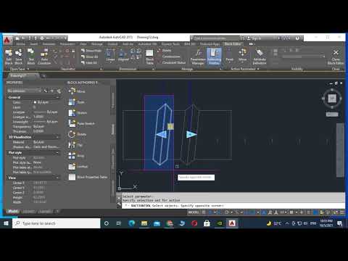Click the Sign In button in title bar
Viewport: 348px width, 261px height.
click(254, 38)
